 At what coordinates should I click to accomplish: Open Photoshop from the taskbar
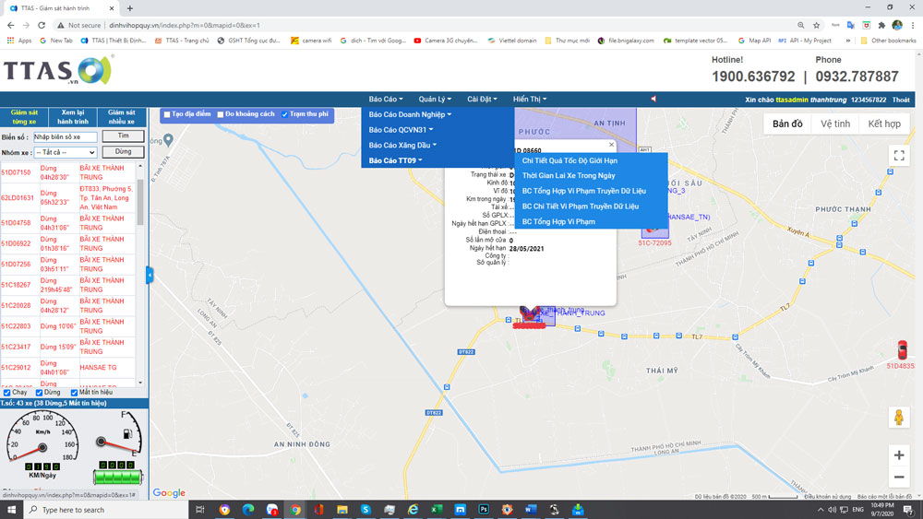484,510
